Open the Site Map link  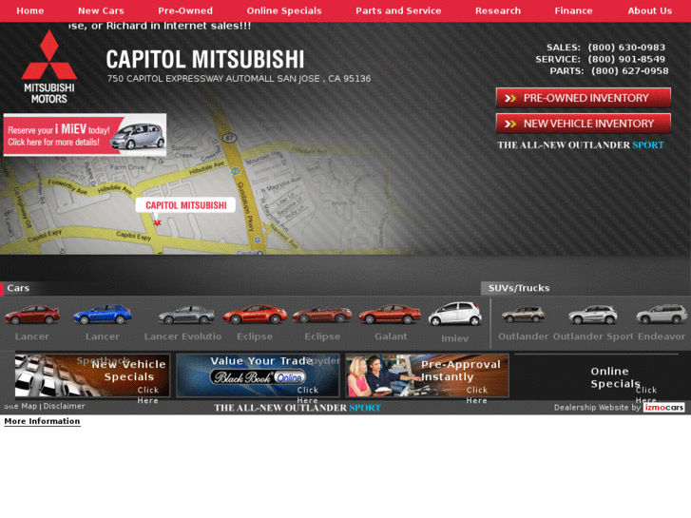tap(20, 406)
